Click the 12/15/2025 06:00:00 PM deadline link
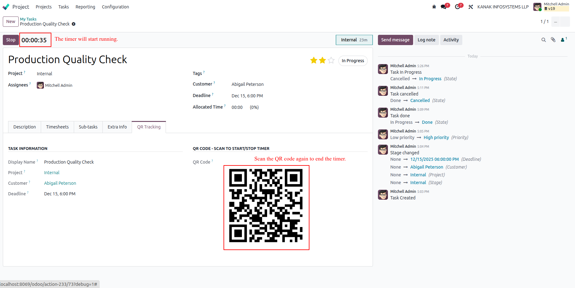The image size is (575, 288). coord(434,159)
